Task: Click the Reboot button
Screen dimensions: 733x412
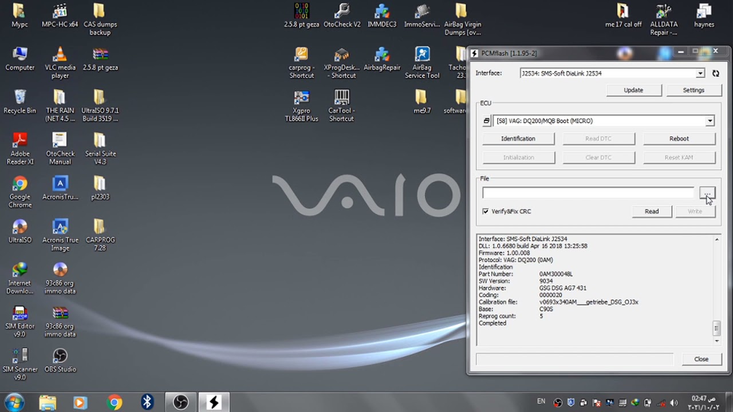Action: tap(679, 138)
